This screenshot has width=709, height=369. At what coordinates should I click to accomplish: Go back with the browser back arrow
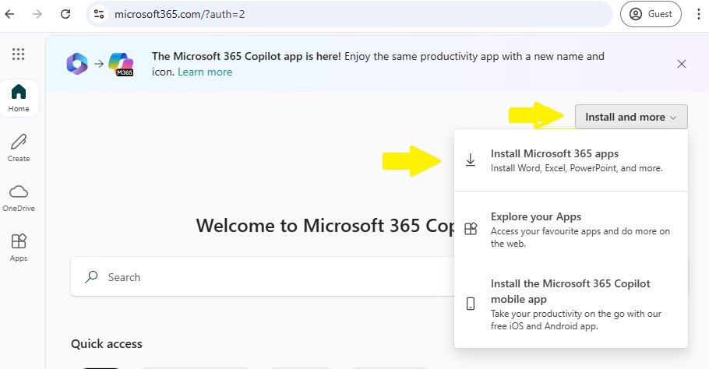pos(9,14)
